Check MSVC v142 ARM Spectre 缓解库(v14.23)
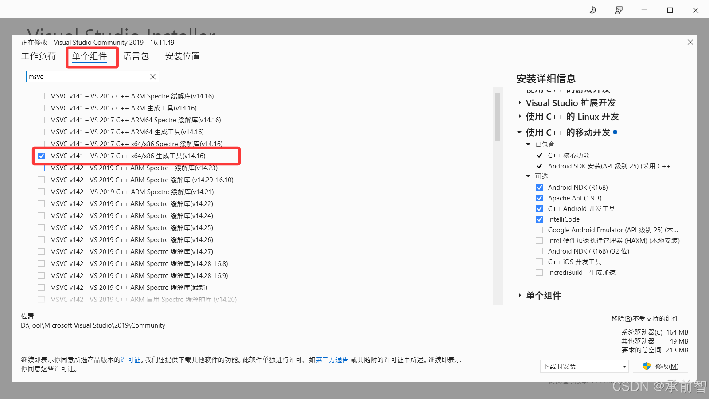Viewport: 709px width, 399px height. point(41,168)
